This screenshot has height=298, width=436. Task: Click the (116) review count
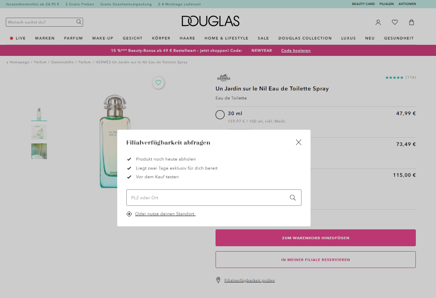[x=410, y=77]
